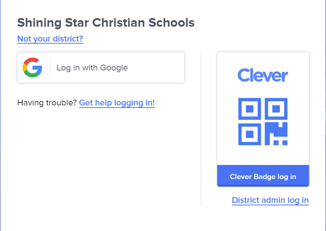This screenshot has height=231, width=326.
Task: Click the Clever wordmark logo
Action: pos(263,75)
